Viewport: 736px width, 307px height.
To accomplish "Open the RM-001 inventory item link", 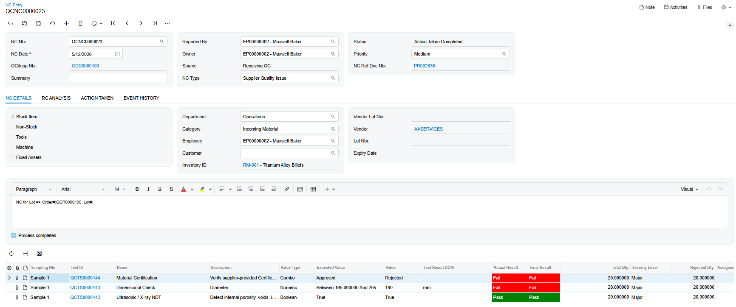I will pyautogui.click(x=251, y=165).
